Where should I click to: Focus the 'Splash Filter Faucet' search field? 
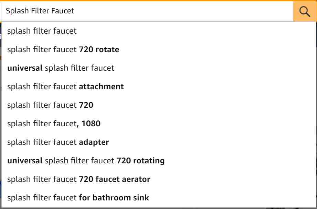[x=147, y=11]
